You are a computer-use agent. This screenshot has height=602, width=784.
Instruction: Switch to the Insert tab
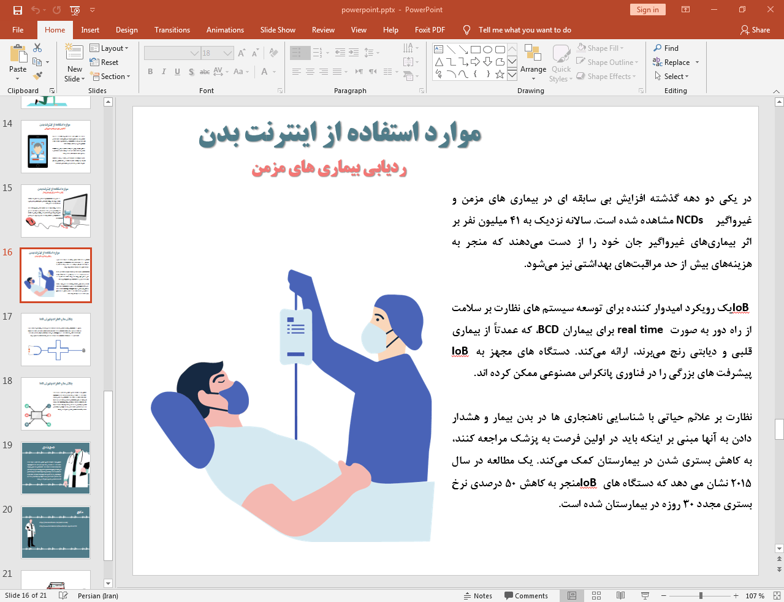click(x=90, y=29)
